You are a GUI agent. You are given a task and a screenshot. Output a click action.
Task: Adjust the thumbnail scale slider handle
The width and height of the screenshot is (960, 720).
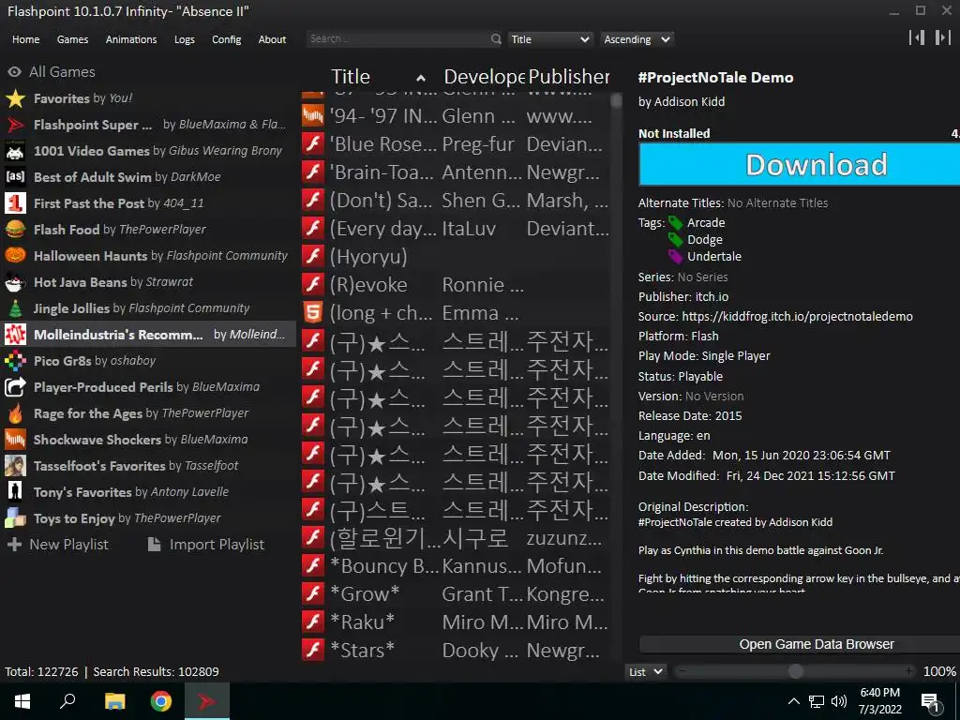click(x=795, y=671)
